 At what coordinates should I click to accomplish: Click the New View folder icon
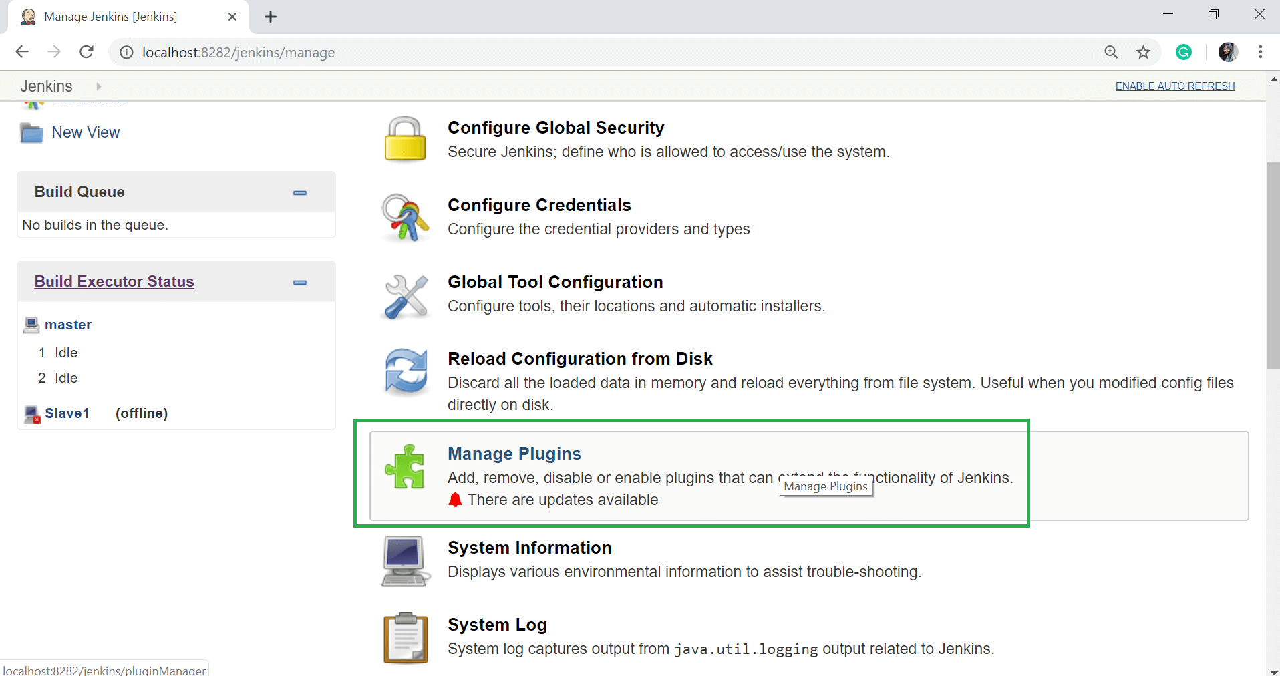point(31,133)
